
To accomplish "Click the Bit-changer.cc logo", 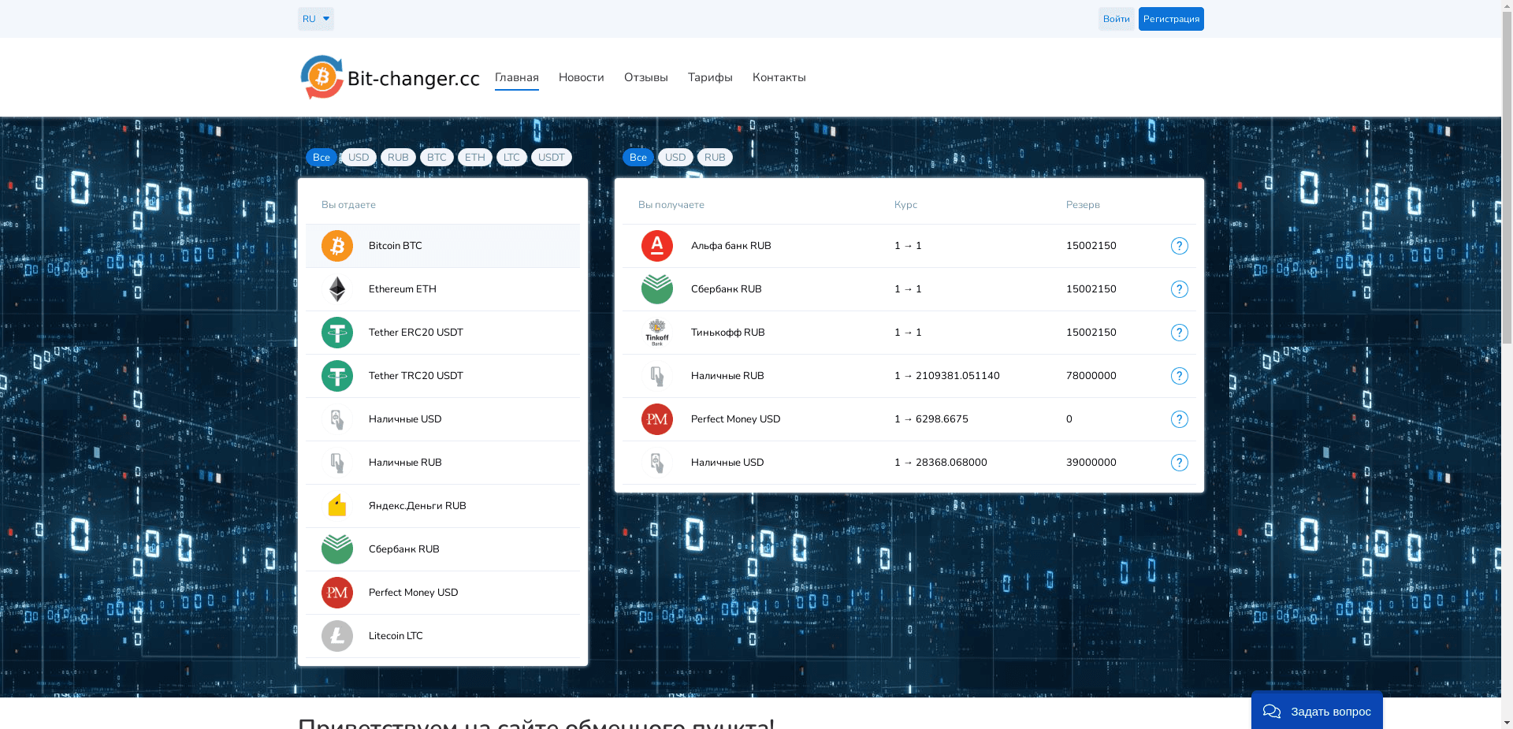I will click(x=390, y=77).
